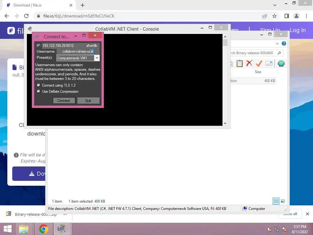Click console scrollbar down arrow
This screenshot has height=235, width=313.
pos(225,123)
